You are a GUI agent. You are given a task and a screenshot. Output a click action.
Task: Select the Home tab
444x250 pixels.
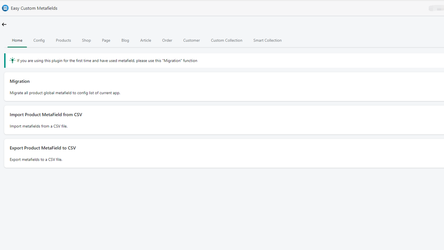17,40
